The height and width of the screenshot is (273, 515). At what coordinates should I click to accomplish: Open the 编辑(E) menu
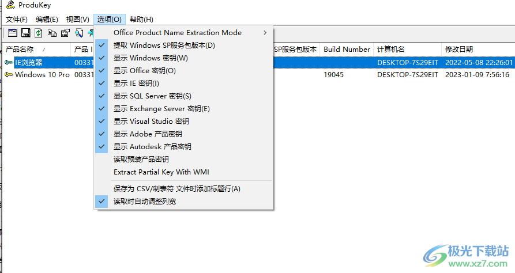pos(47,20)
